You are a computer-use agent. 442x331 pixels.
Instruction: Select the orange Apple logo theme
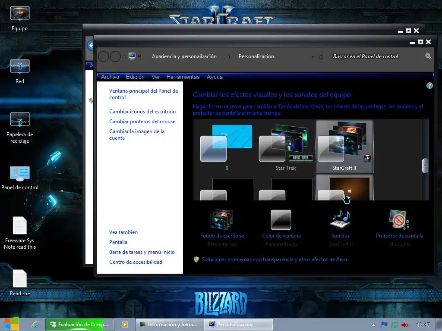click(344, 188)
